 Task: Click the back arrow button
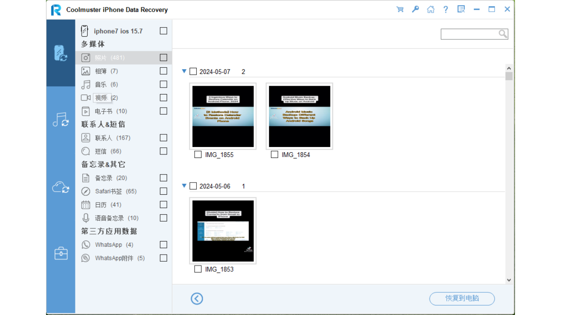(x=197, y=298)
